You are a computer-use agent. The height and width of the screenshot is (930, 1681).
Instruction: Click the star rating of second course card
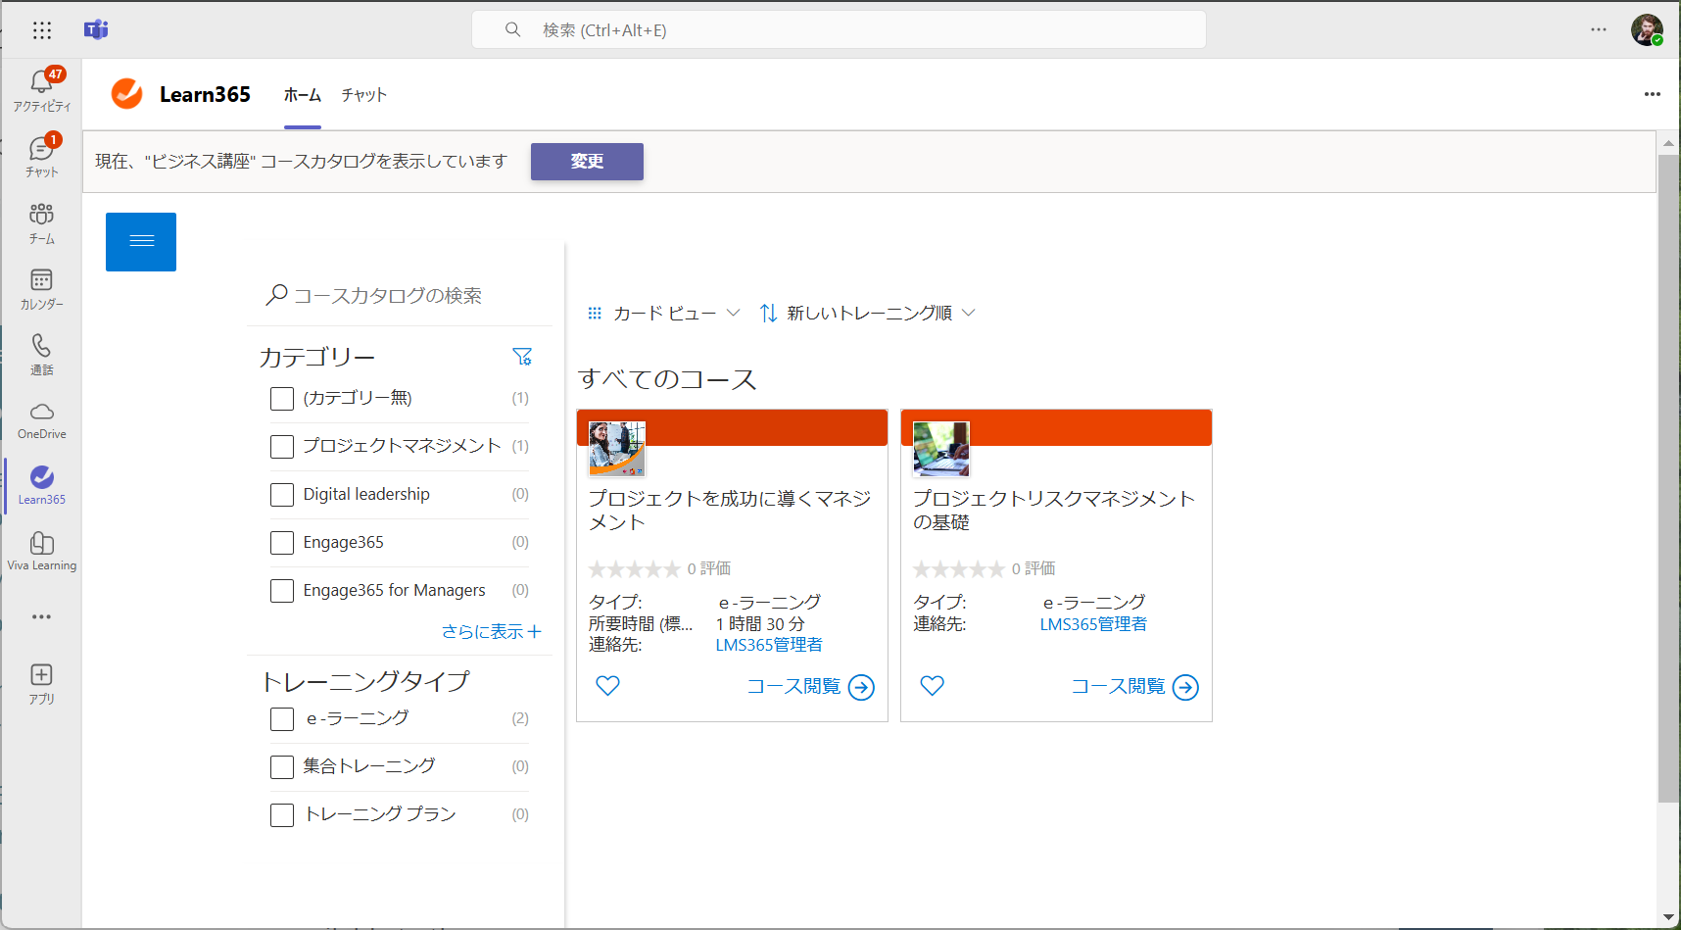(x=958, y=569)
